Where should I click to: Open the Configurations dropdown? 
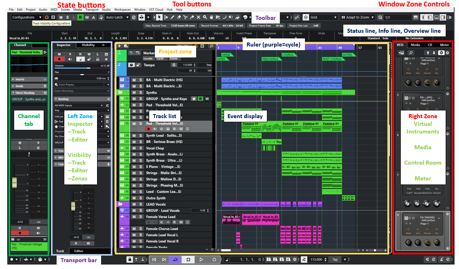coord(27,17)
